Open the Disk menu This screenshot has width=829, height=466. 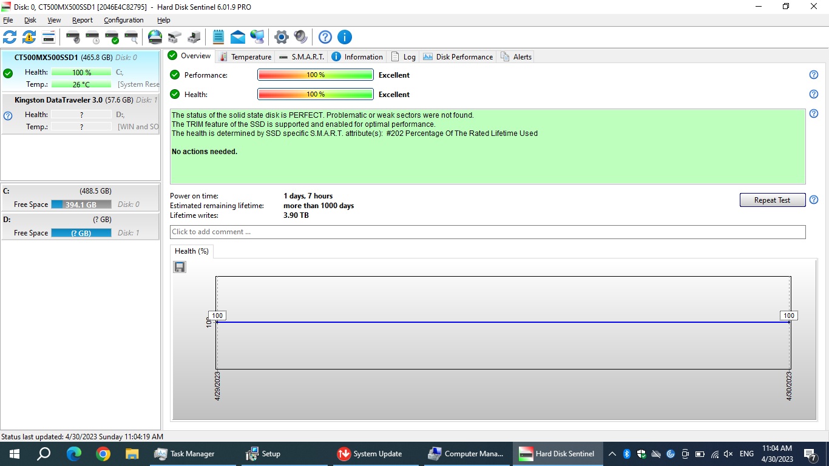[30, 20]
